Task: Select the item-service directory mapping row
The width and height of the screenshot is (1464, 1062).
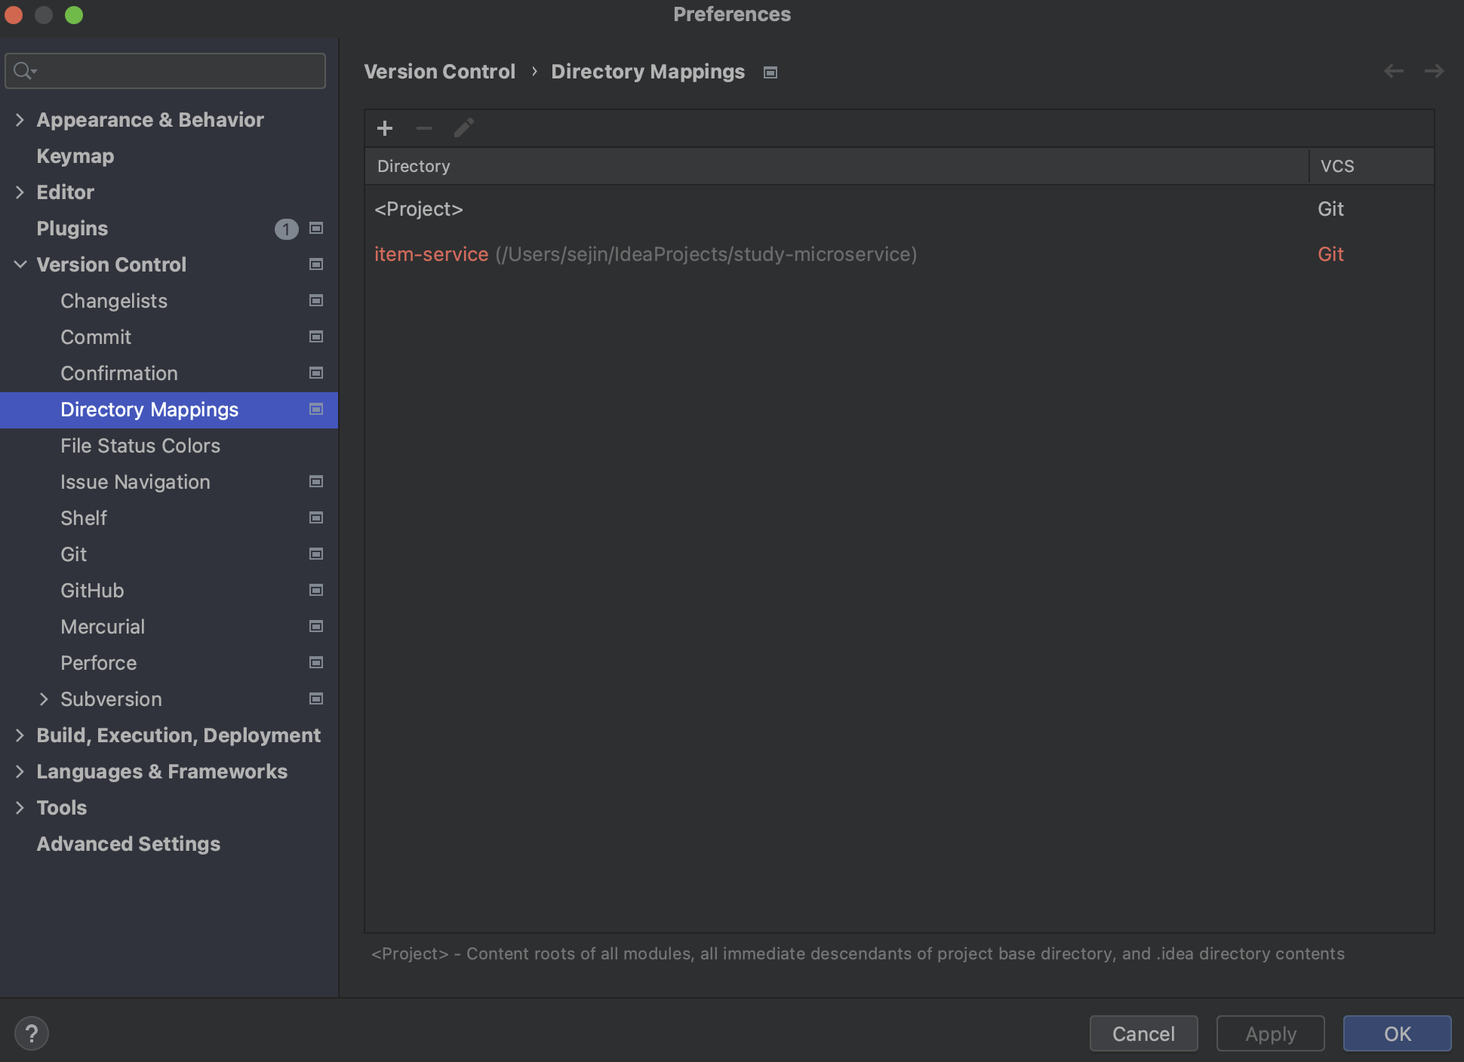Action: click(x=645, y=254)
